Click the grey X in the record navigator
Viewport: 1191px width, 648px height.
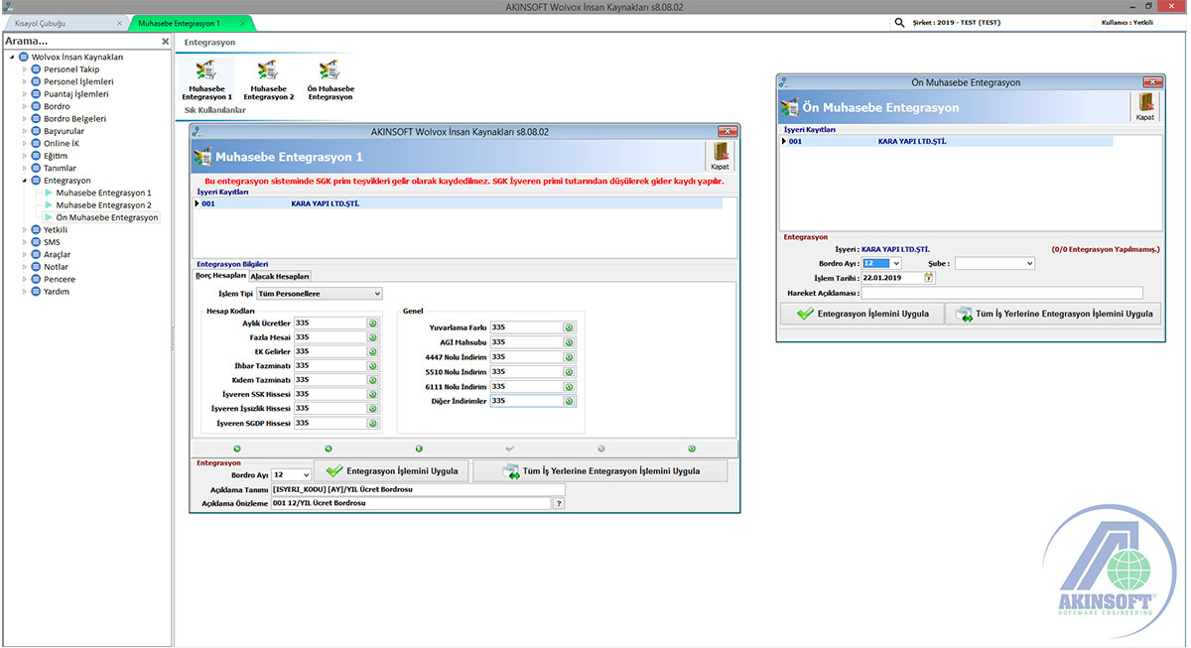pos(600,449)
